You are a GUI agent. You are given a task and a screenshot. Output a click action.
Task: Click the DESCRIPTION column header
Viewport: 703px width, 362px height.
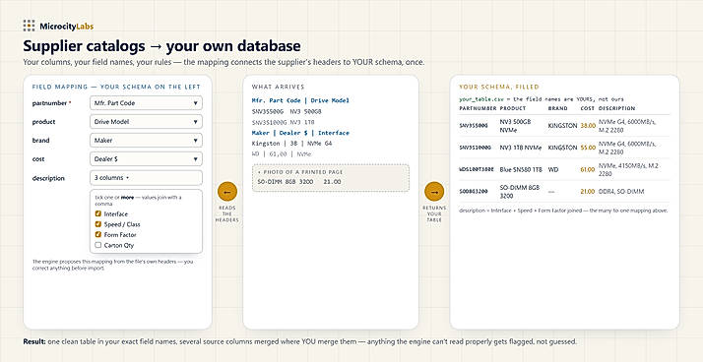click(616, 108)
